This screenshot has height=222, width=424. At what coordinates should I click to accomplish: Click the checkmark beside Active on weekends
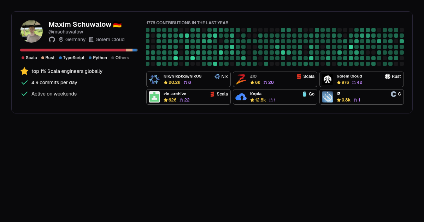(x=24, y=94)
